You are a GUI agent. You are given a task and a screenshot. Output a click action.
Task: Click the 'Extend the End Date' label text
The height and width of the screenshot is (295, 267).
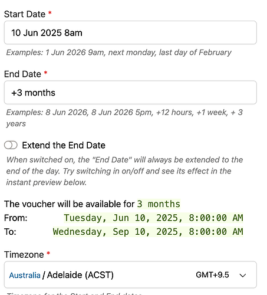click(64, 145)
